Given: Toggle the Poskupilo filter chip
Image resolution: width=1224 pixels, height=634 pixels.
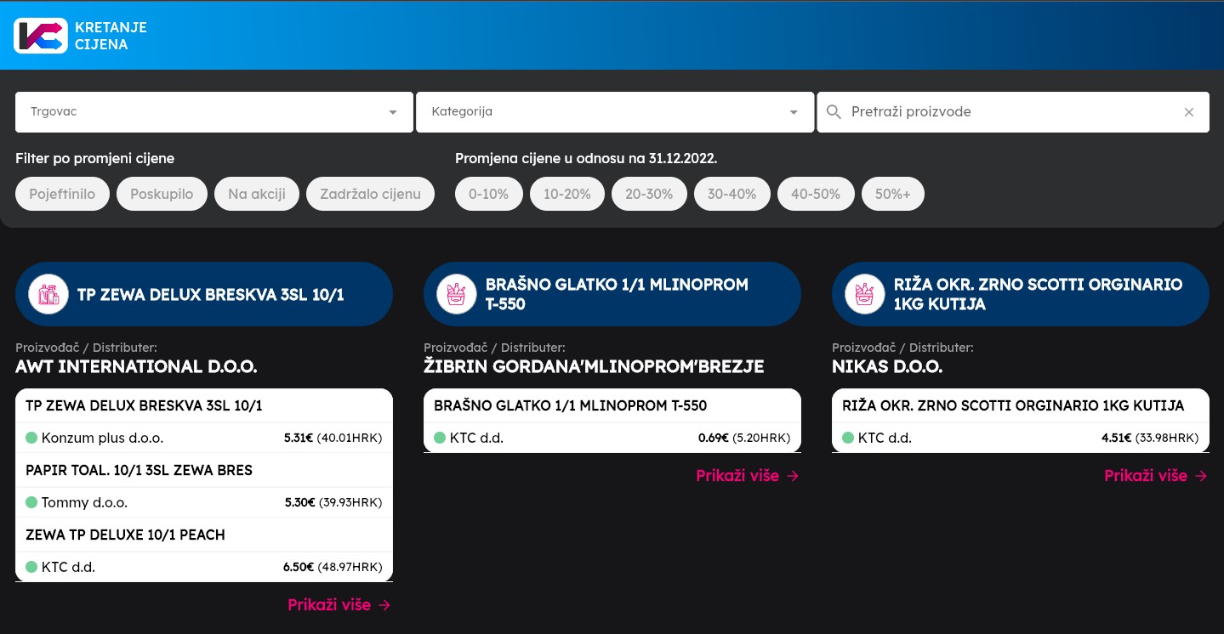Looking at the screenshot, I should click(162, 194).
